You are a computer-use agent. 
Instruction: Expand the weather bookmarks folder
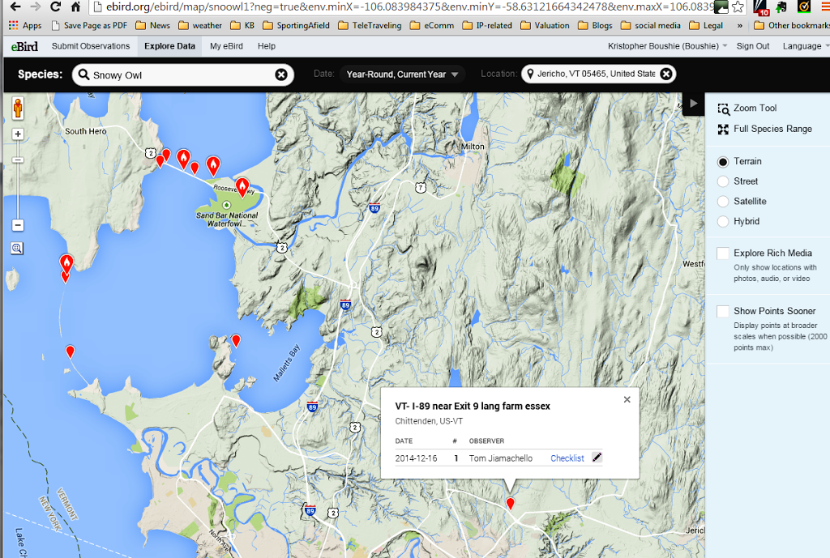tap(200, 25)
